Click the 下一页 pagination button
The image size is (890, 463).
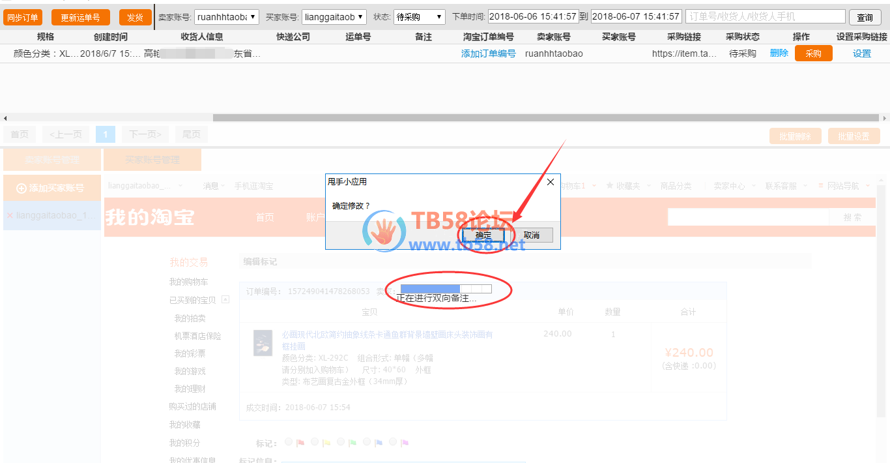145,134
